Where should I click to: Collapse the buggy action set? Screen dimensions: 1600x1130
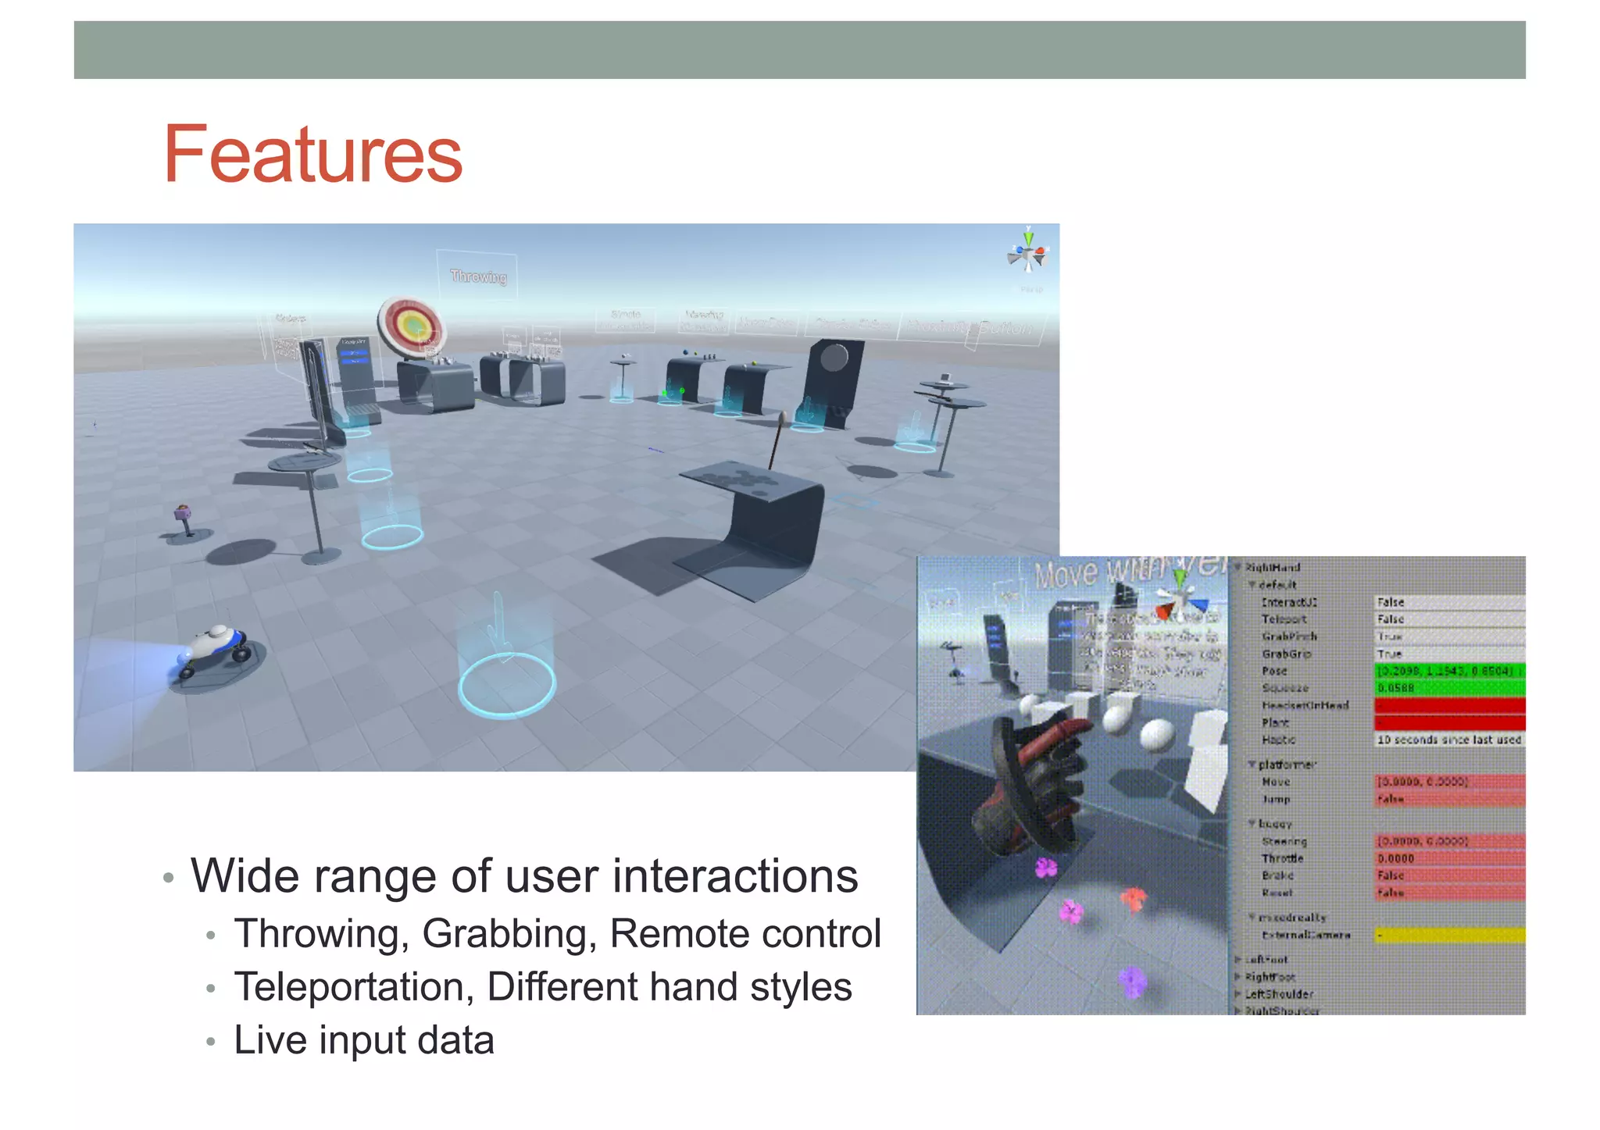[x=1252, y=824]
